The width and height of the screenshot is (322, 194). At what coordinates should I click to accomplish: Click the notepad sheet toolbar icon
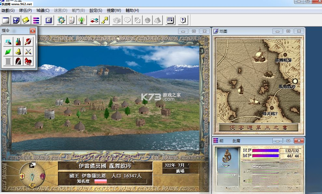pos(71,20)
